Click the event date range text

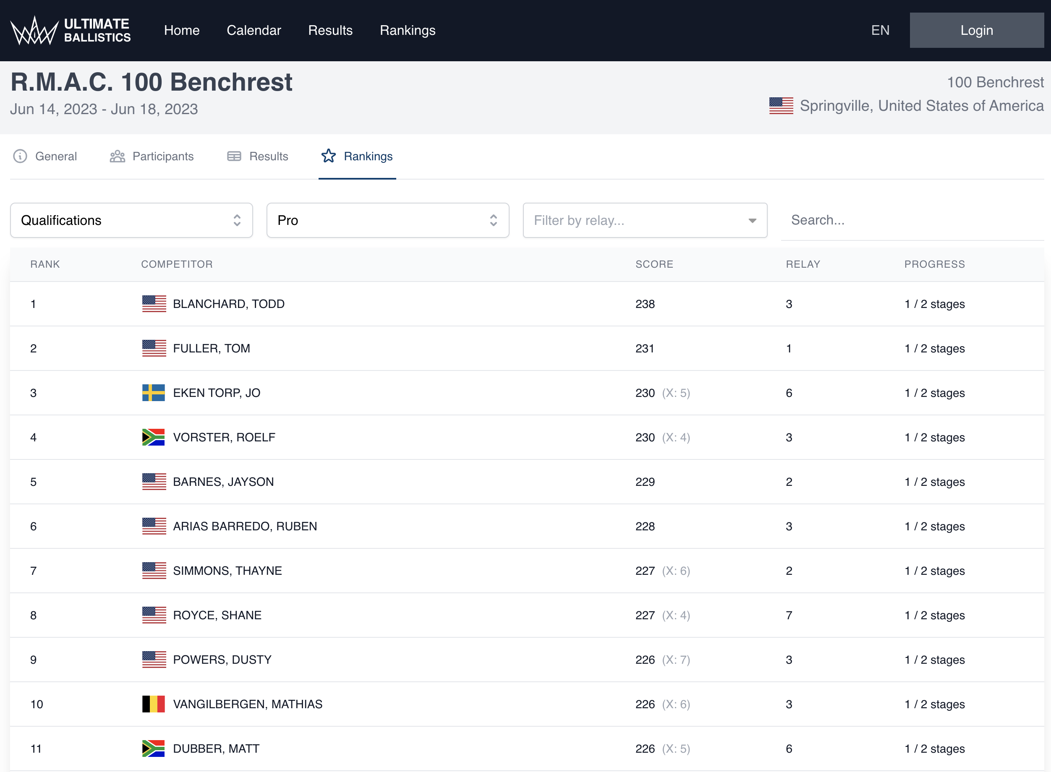pyautogui.click(x=104, y=109)
